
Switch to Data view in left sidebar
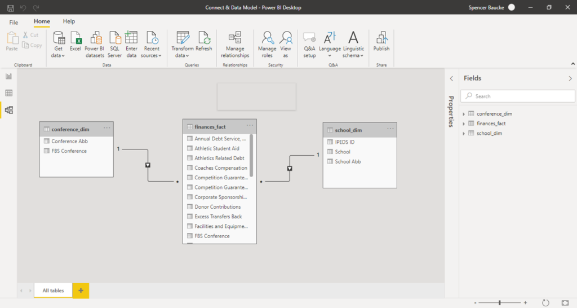[x=8, y=93]
